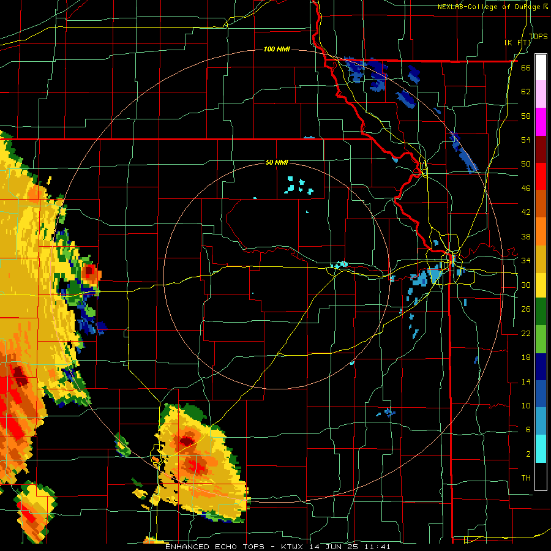The image size is (551, 551).
Task: Select the light pink legend swatch
Action: point(541,94)
